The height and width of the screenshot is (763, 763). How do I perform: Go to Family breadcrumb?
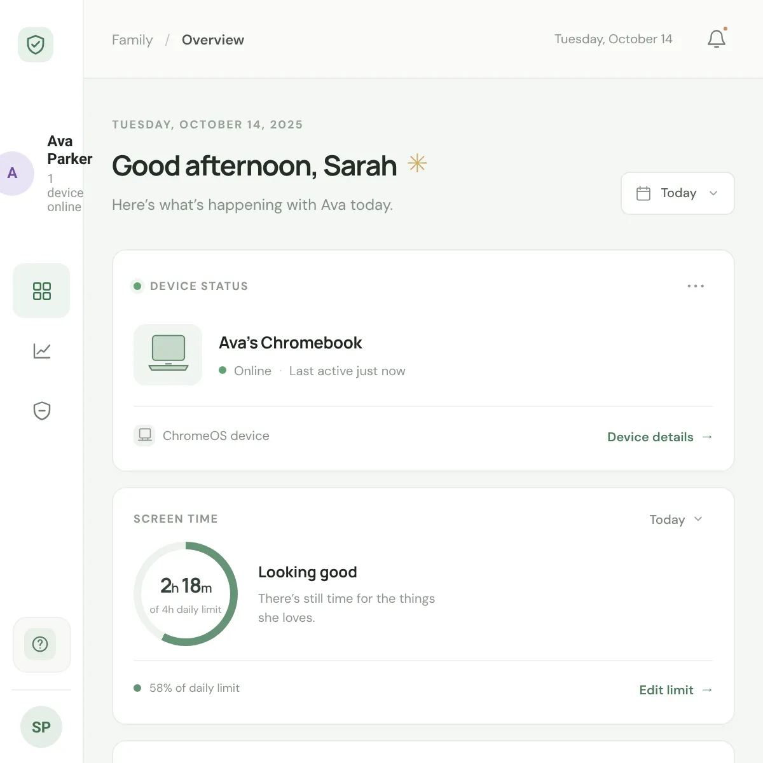132,39
